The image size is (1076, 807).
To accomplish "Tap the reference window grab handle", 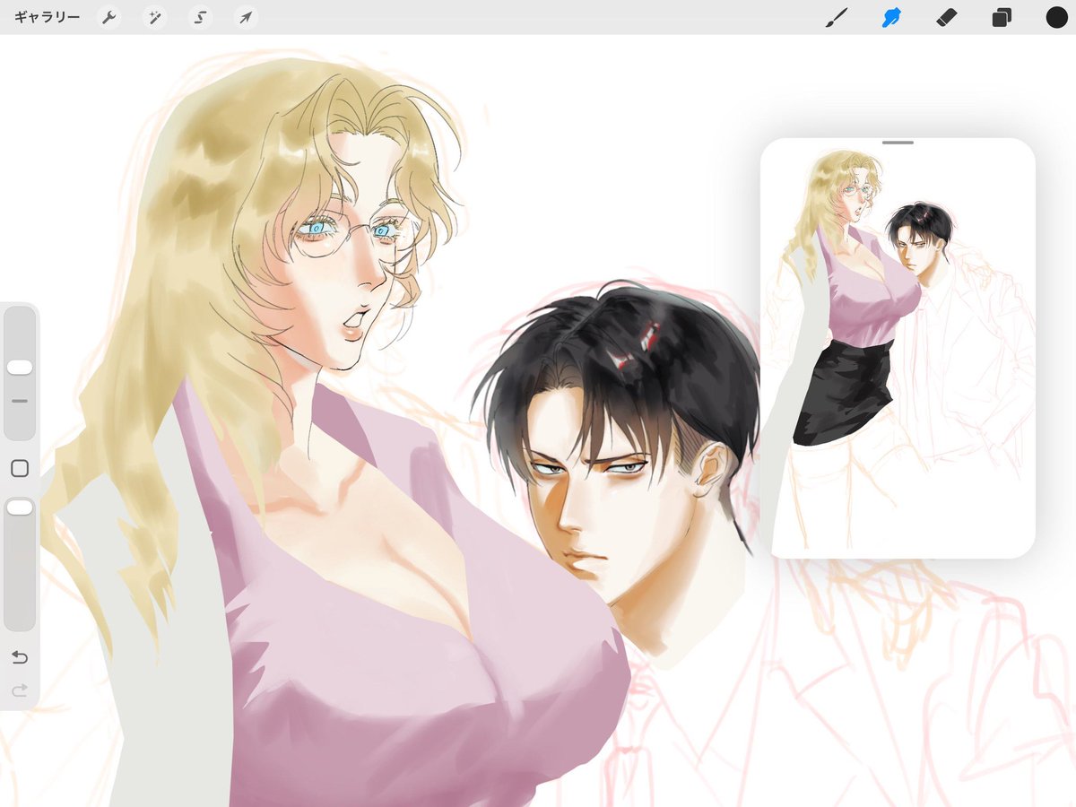I will (x=898, y=143).
